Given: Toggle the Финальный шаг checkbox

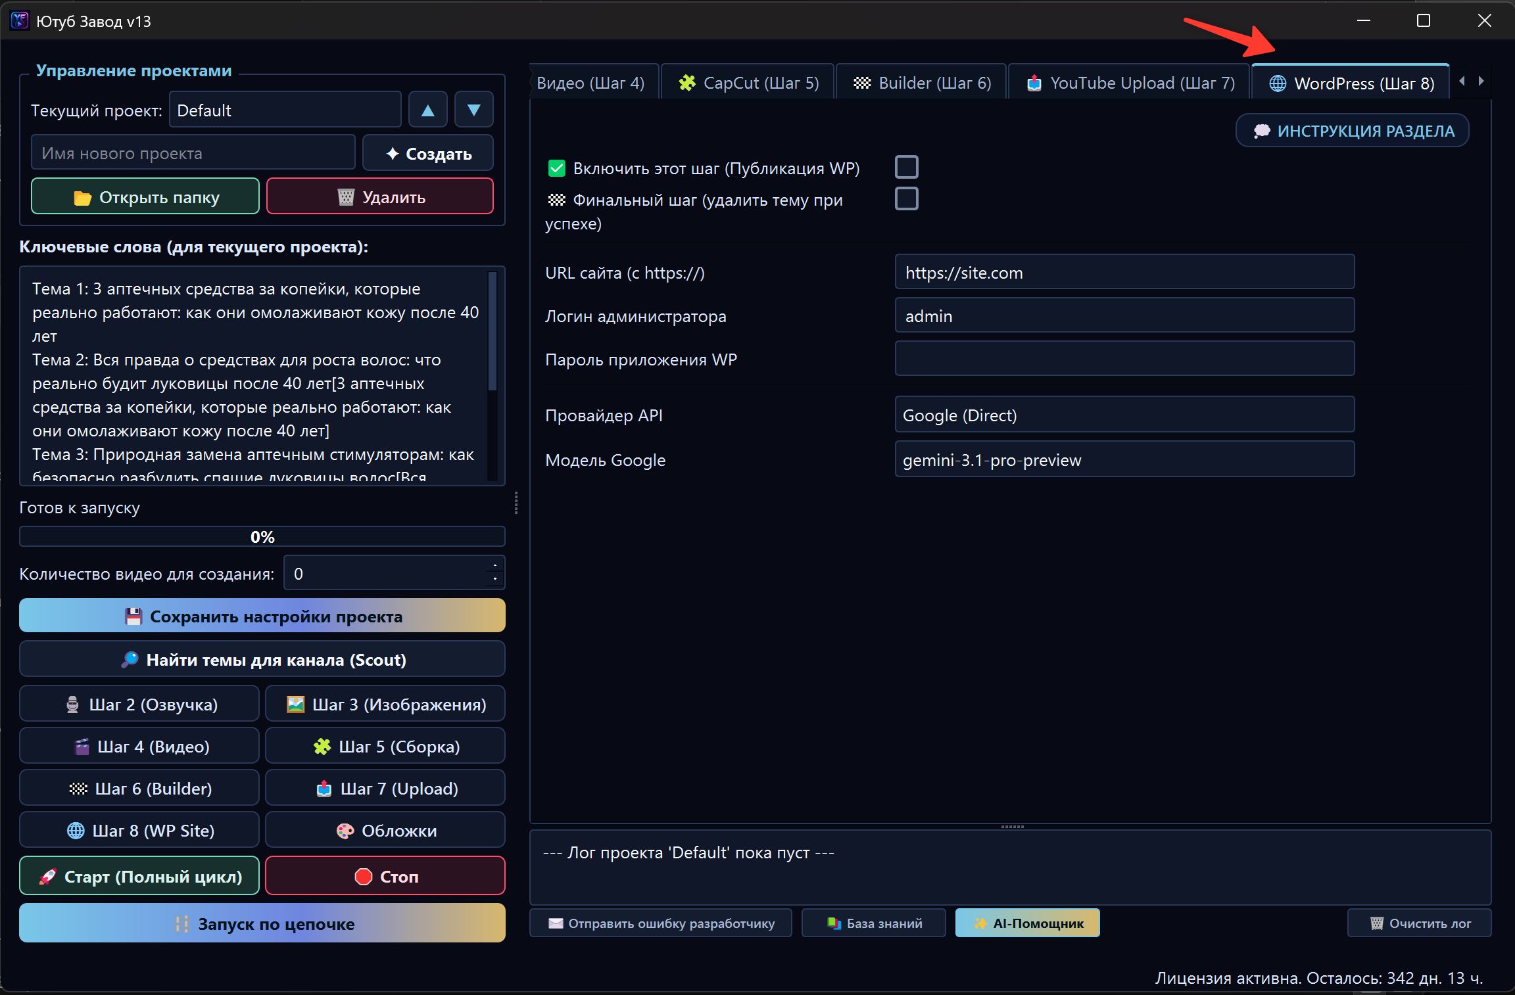Looking at the screenshot, I should [x=907, y=198].
